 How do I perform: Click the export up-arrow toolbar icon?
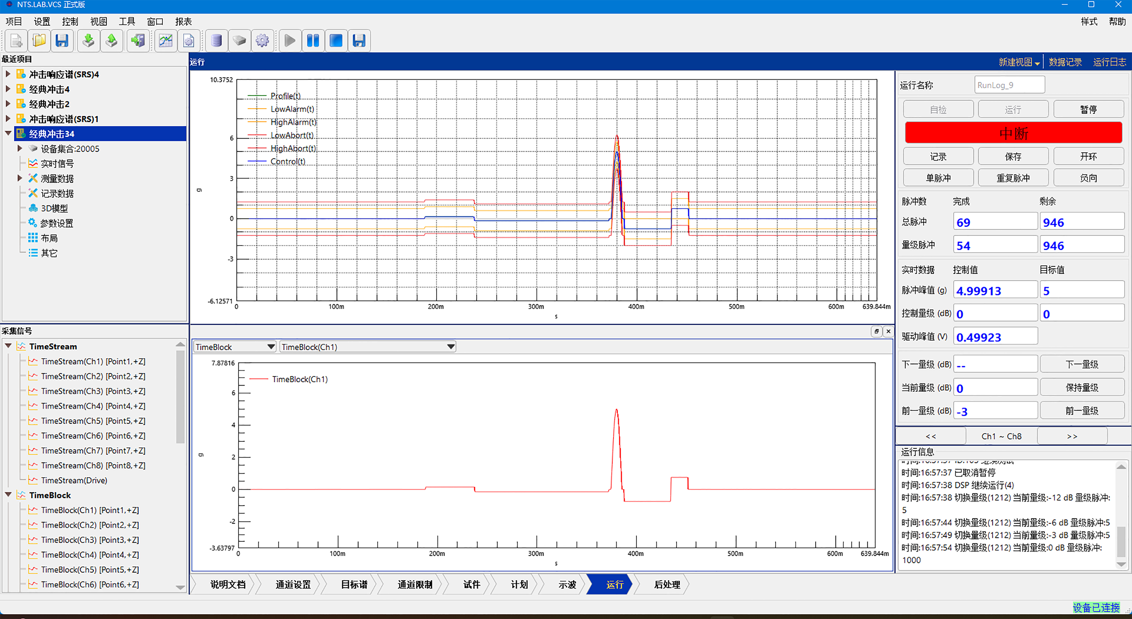[112, 41]
